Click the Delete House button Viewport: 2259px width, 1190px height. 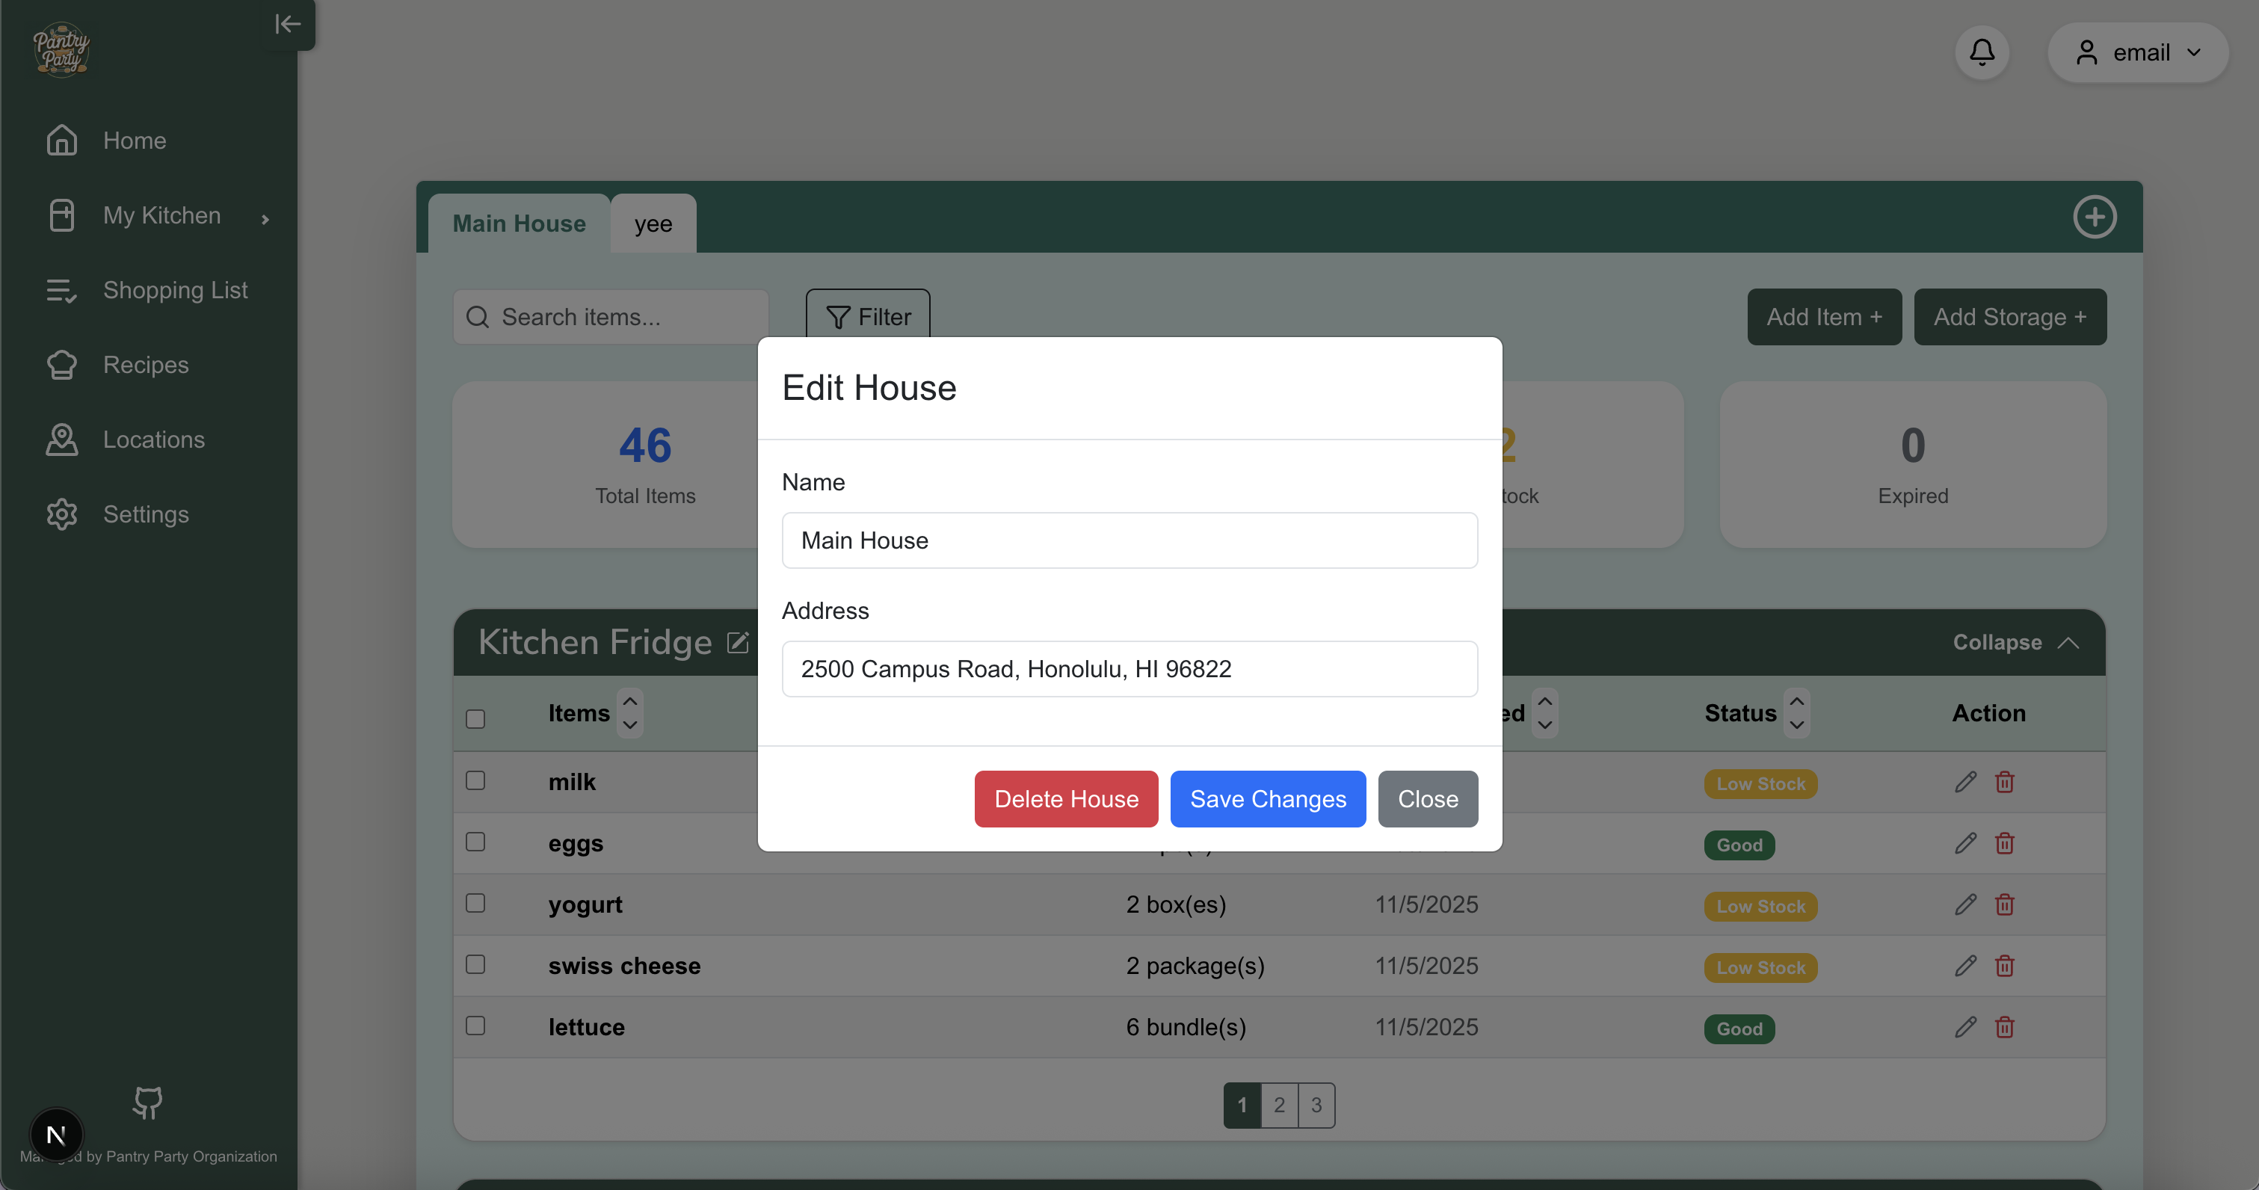pos(1065,799)
